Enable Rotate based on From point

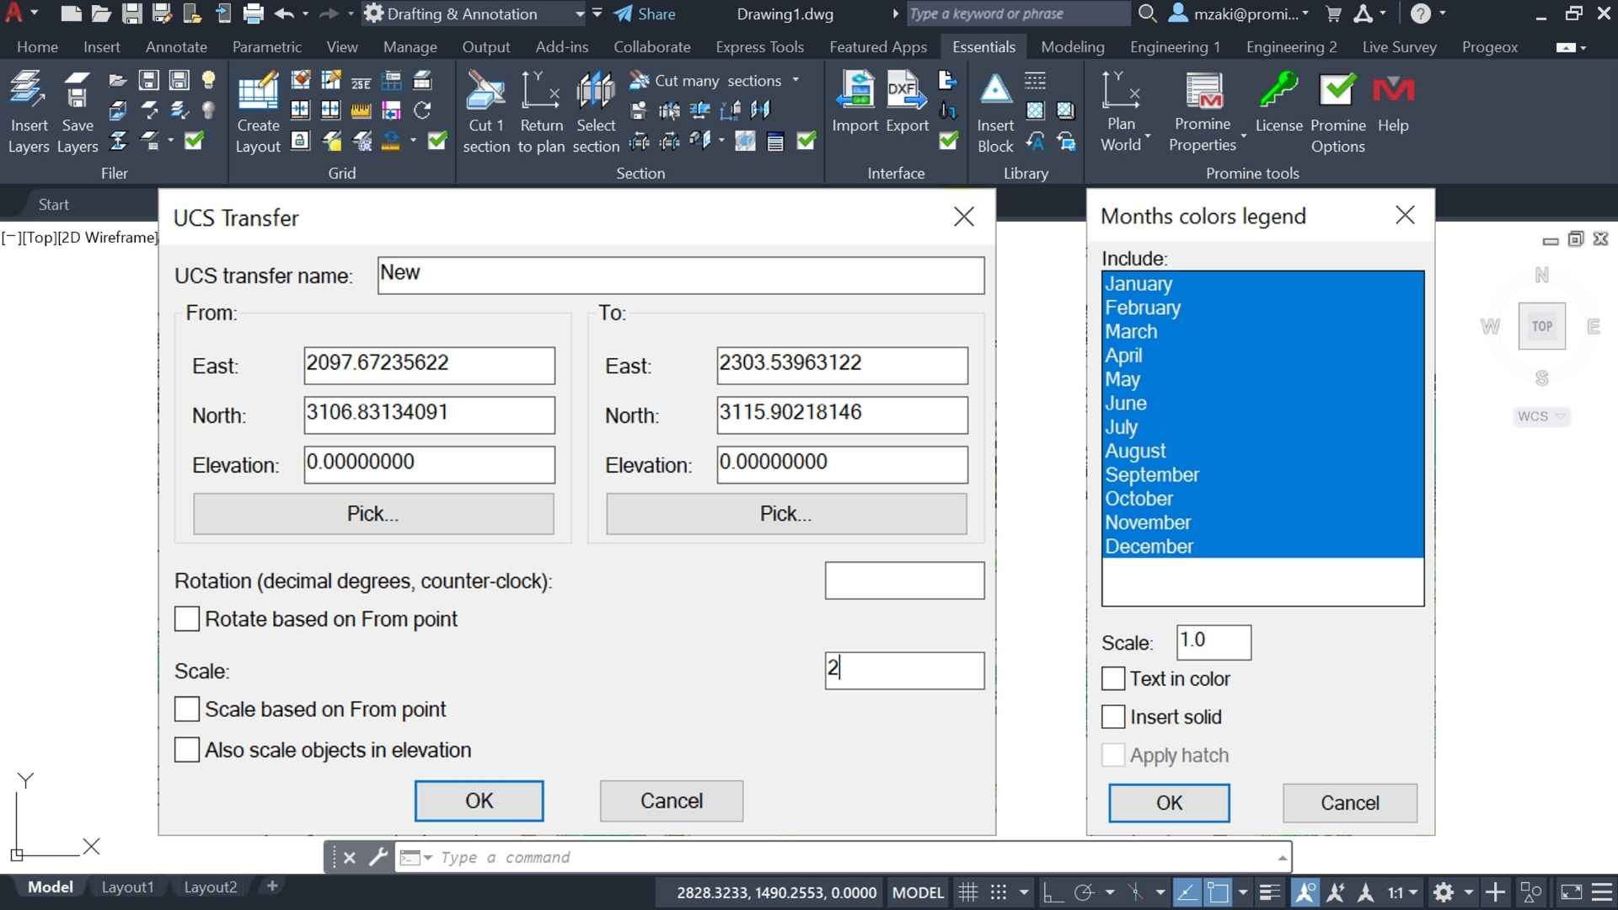click(186, 618)
